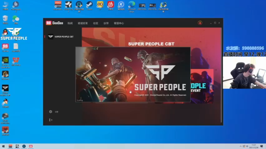This screenshot has height=149, width=266.
Task: Open the GeeGee user profile avatar
Action: click(x=200, y=23)
